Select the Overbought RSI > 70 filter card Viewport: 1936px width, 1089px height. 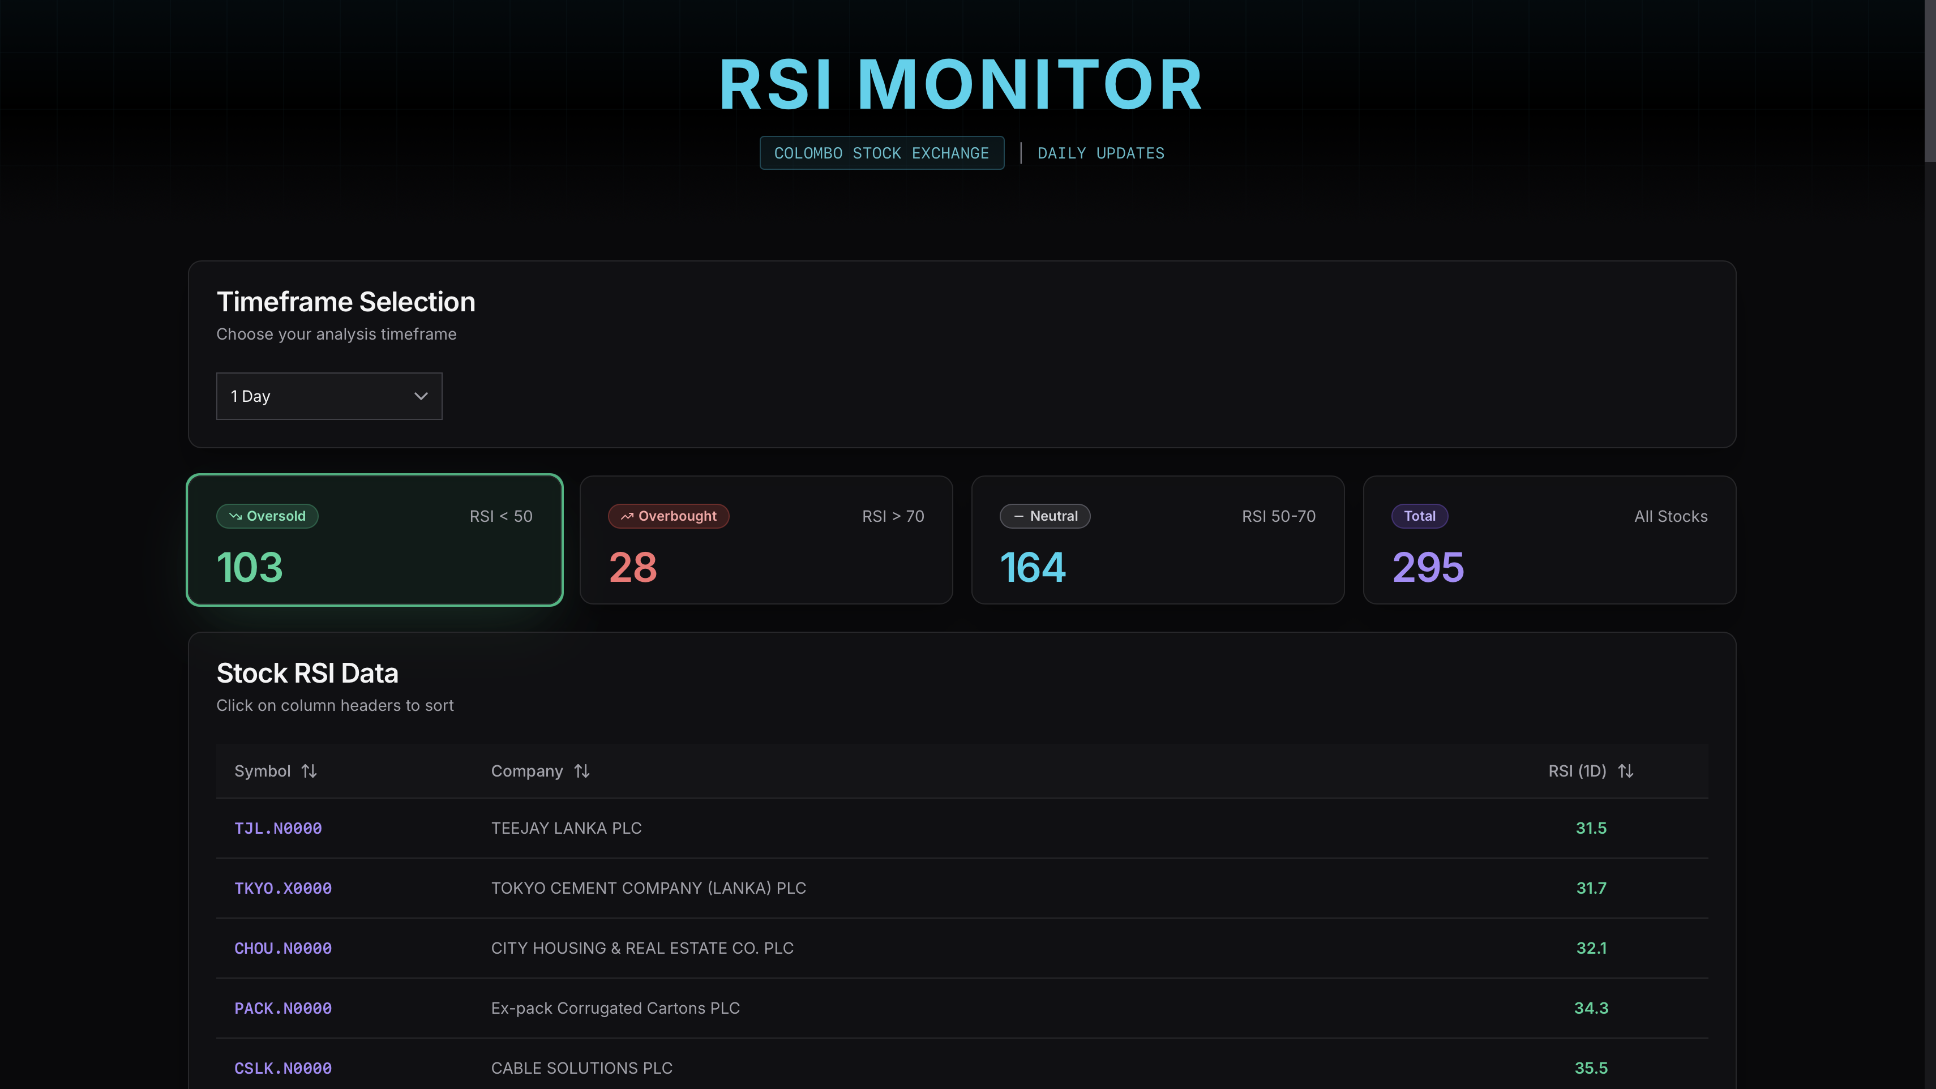[766, 539]
